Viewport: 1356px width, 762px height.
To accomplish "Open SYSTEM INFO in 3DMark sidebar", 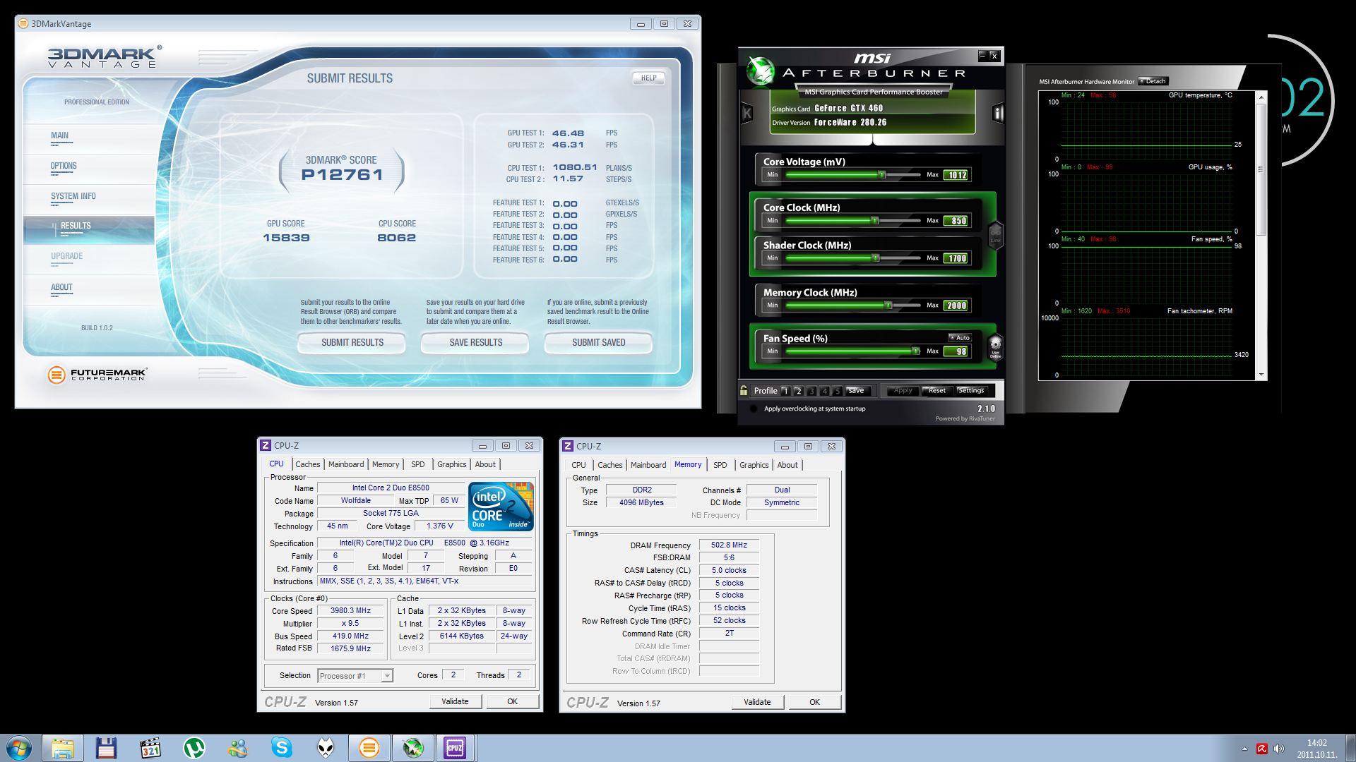I will click(73, 197).
